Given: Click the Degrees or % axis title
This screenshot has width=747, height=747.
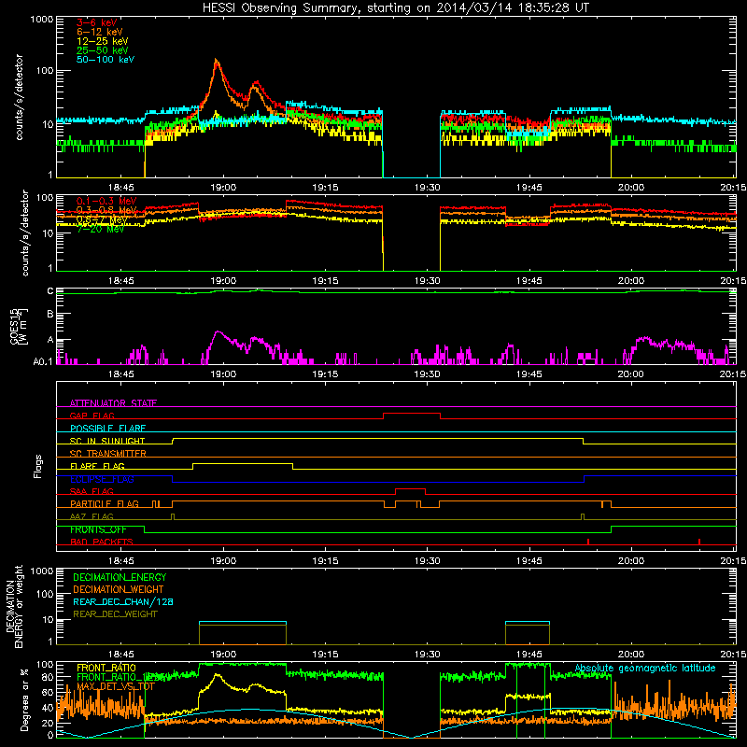Looking at the screenshot, I should tap(24, 699).
